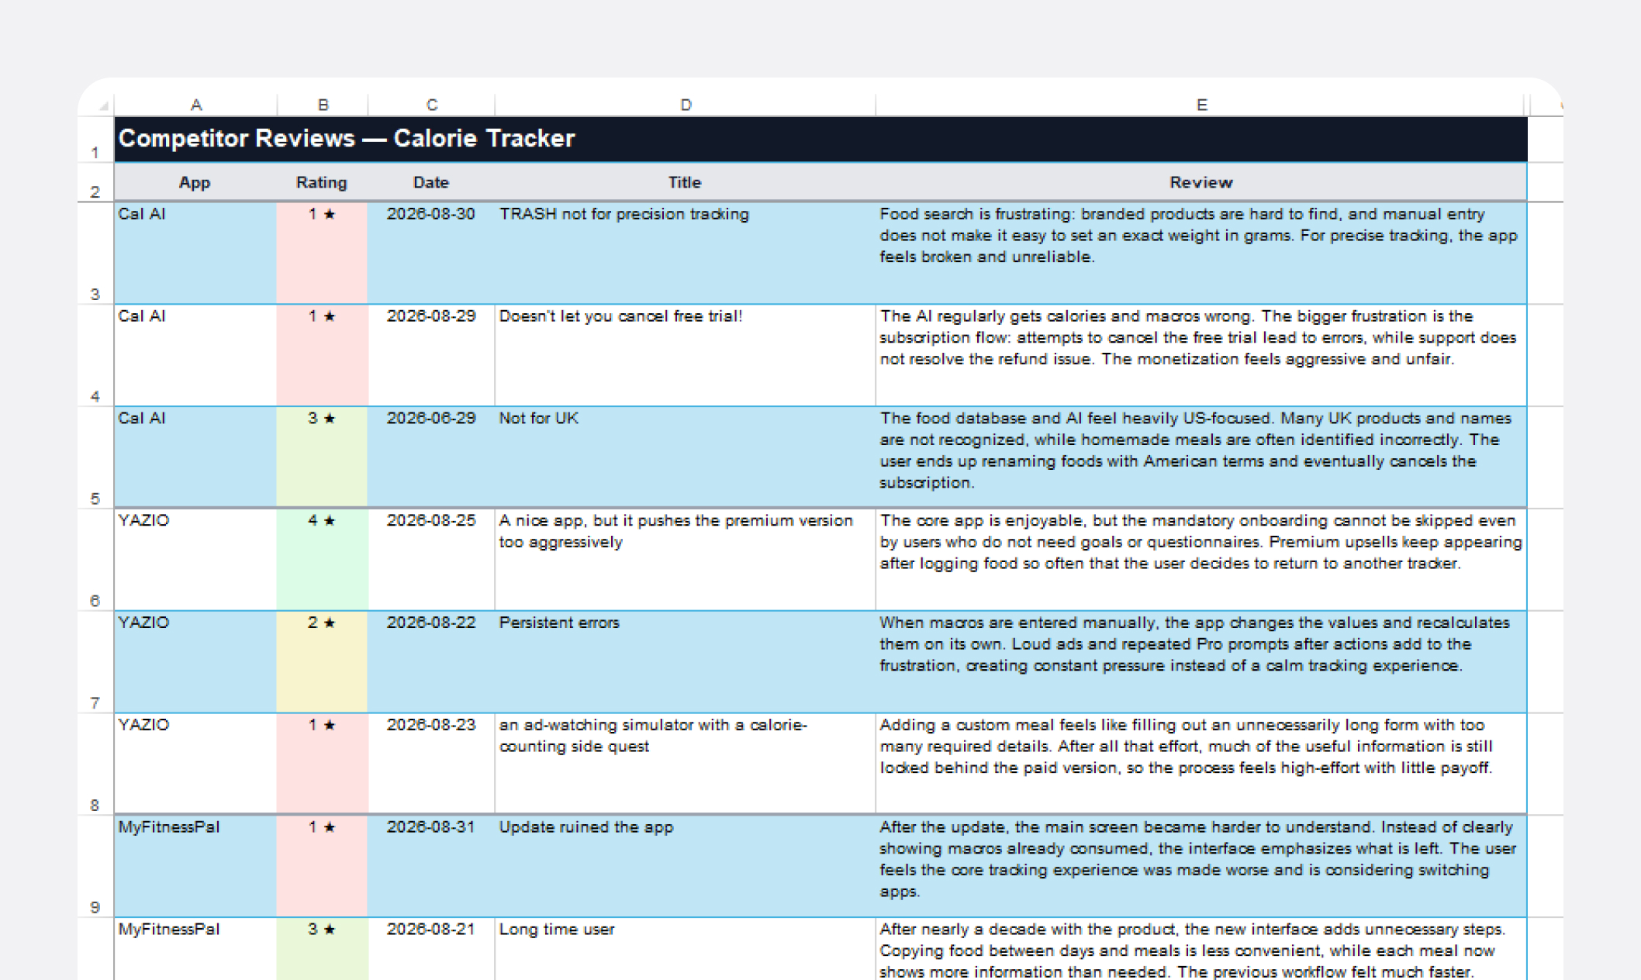Viewport: 1641px width, 980px height.
Task: Select the 2 star yellow rating cell
Action: [322, 661]
